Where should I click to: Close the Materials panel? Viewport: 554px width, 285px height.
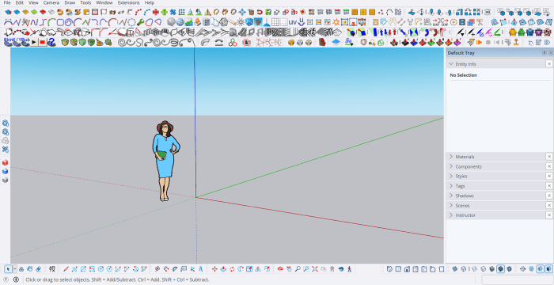click(x=549, y=157)
